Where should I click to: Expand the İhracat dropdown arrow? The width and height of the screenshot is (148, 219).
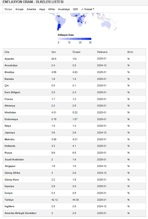(93, 9)
